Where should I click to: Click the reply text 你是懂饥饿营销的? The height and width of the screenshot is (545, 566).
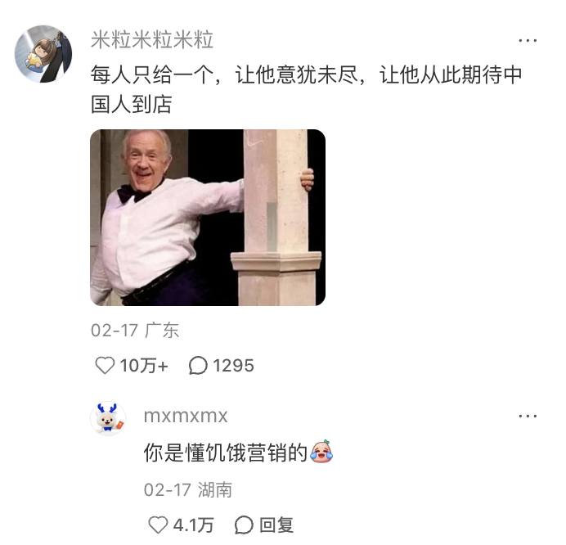pyautogui.click(x=226, y=453)
